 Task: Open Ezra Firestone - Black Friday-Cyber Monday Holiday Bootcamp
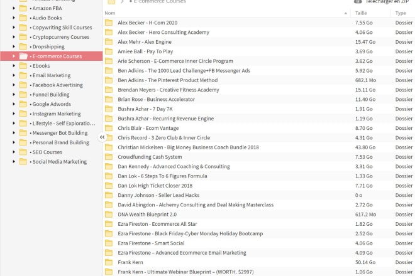click(x=191, y=234)
